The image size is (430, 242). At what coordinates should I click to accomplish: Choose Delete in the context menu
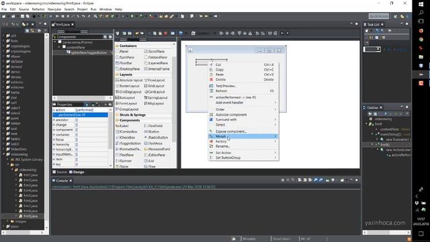coord(243,79)
